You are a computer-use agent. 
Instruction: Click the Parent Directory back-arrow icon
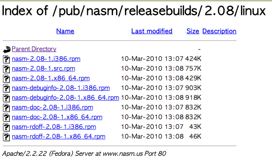click(x=7, y=49)
